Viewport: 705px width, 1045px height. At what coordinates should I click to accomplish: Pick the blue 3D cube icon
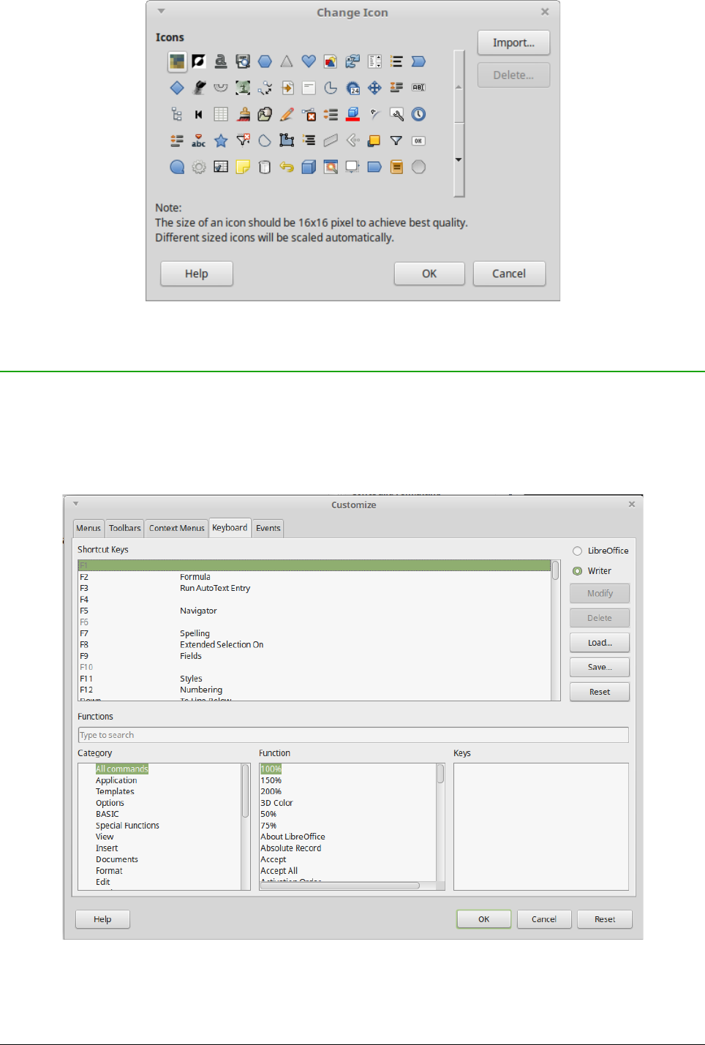click(x=309, y=167)
